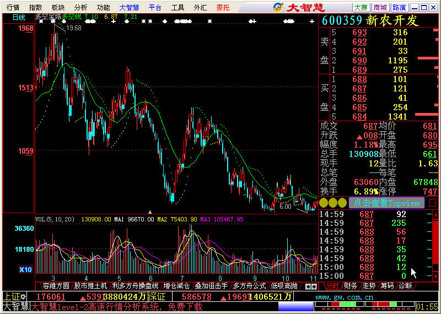Click the 路演 button in title bar
Image resolution: width=441 pixels, height=314 pixels.
[399, 7]
